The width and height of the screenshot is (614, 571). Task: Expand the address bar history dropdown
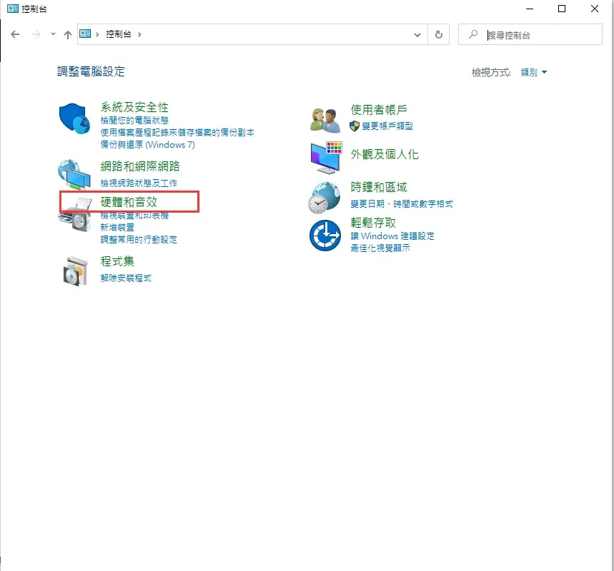pyautogui.click(x=417, y=35)
